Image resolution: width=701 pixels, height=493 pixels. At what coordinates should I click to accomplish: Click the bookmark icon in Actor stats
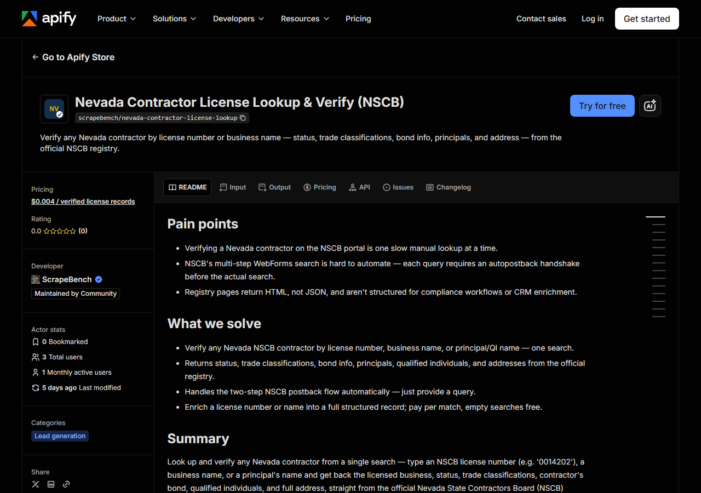pos(36,342)
